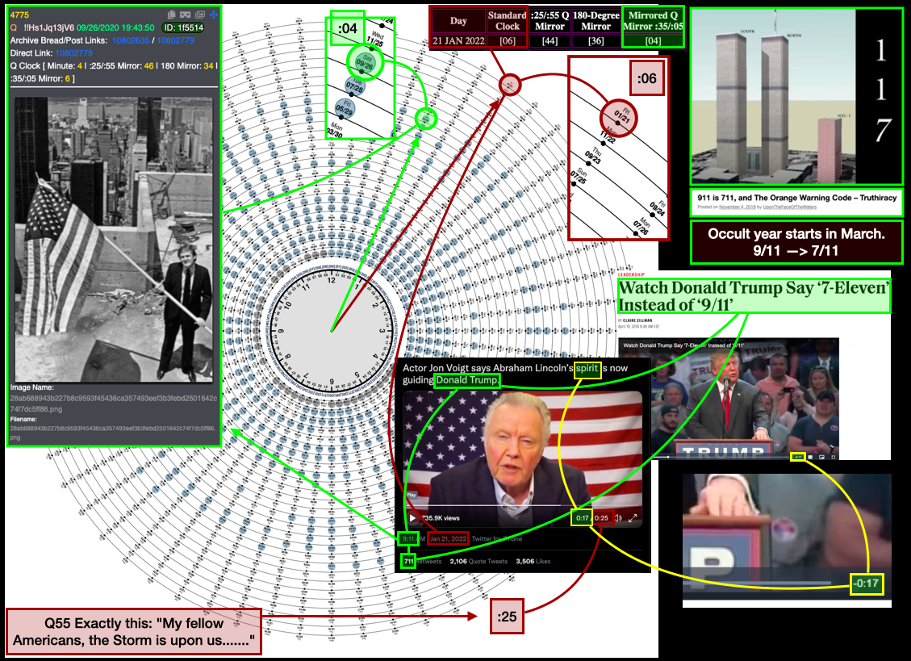Open archive bread link 10802635
This screenshot has width=911, height=661.
(131, 40)
